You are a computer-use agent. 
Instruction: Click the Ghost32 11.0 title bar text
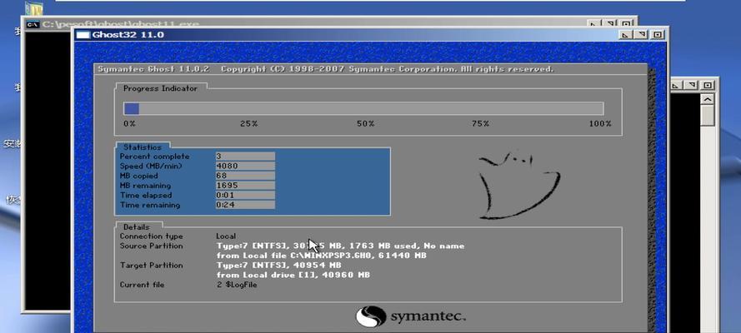pyautogui.click(x=128, y=34)
